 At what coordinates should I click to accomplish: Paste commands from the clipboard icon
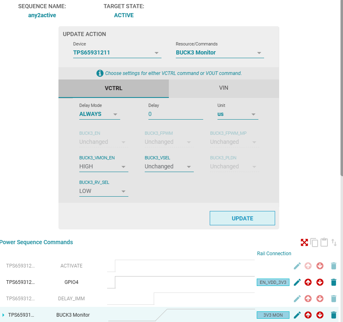pyautogui.click(x=324, y=242)
